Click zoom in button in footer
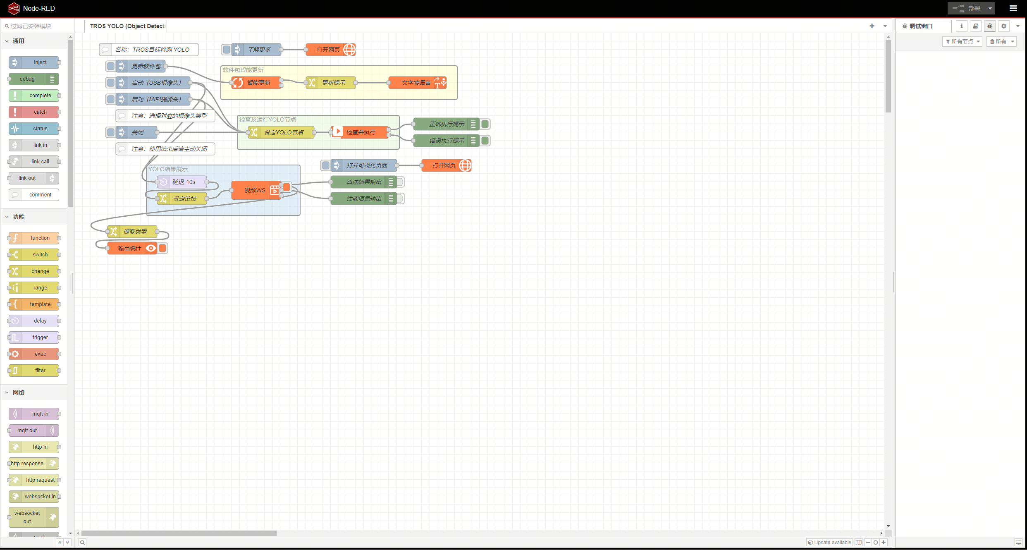Image resolution: width=1027 pixels, height=550 pixels. coord(884,543)
